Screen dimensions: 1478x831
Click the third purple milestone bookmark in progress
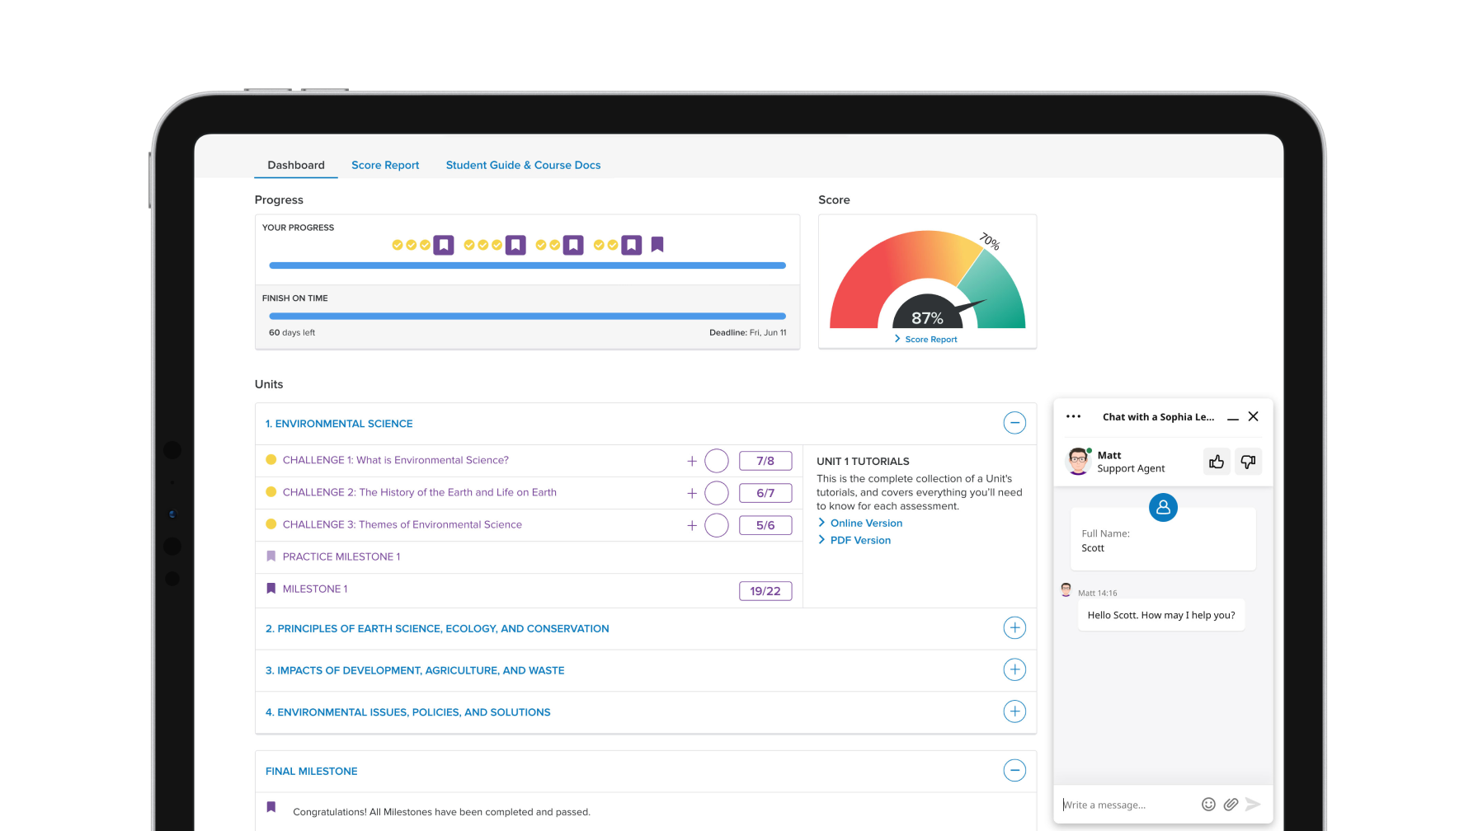(573, 245)
